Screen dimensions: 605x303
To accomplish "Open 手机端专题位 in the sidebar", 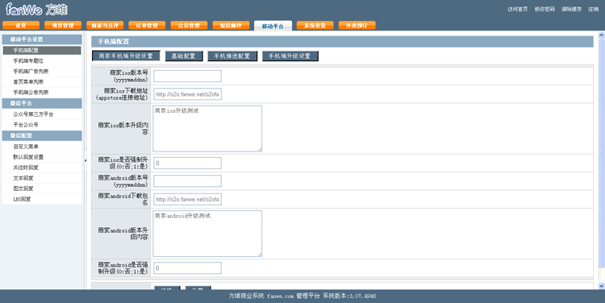I will coord(42,61).
